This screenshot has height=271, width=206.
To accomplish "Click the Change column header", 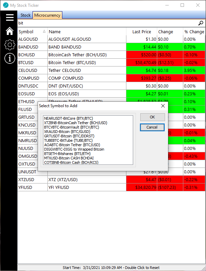I will (170, 32).
